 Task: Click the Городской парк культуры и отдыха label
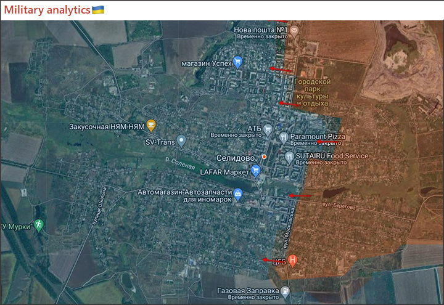point(313,92)
